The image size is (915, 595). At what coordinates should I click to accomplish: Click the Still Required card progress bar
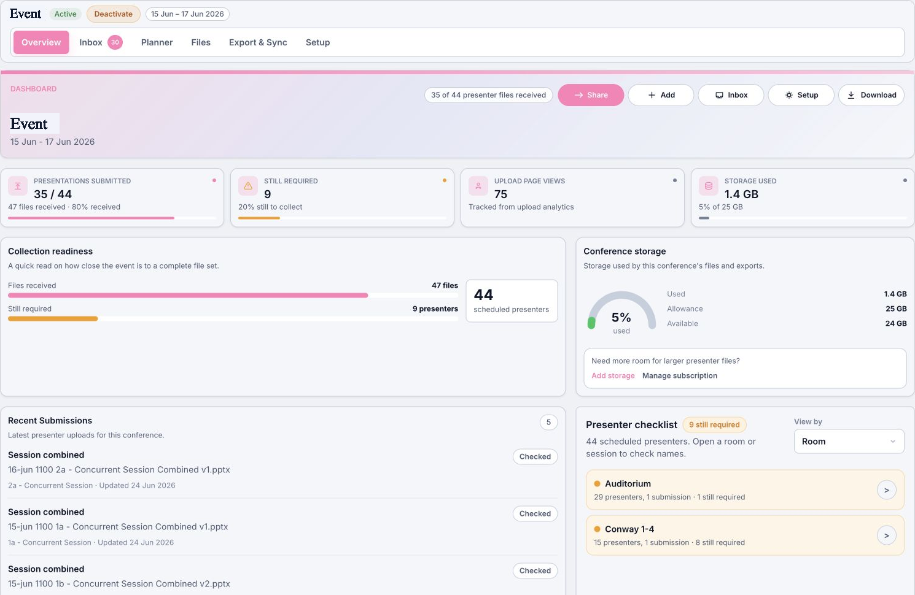[342, 218]
